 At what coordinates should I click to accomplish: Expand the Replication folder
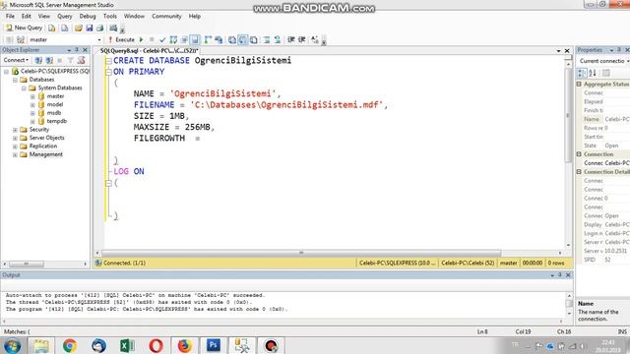(x=16, y=147)
